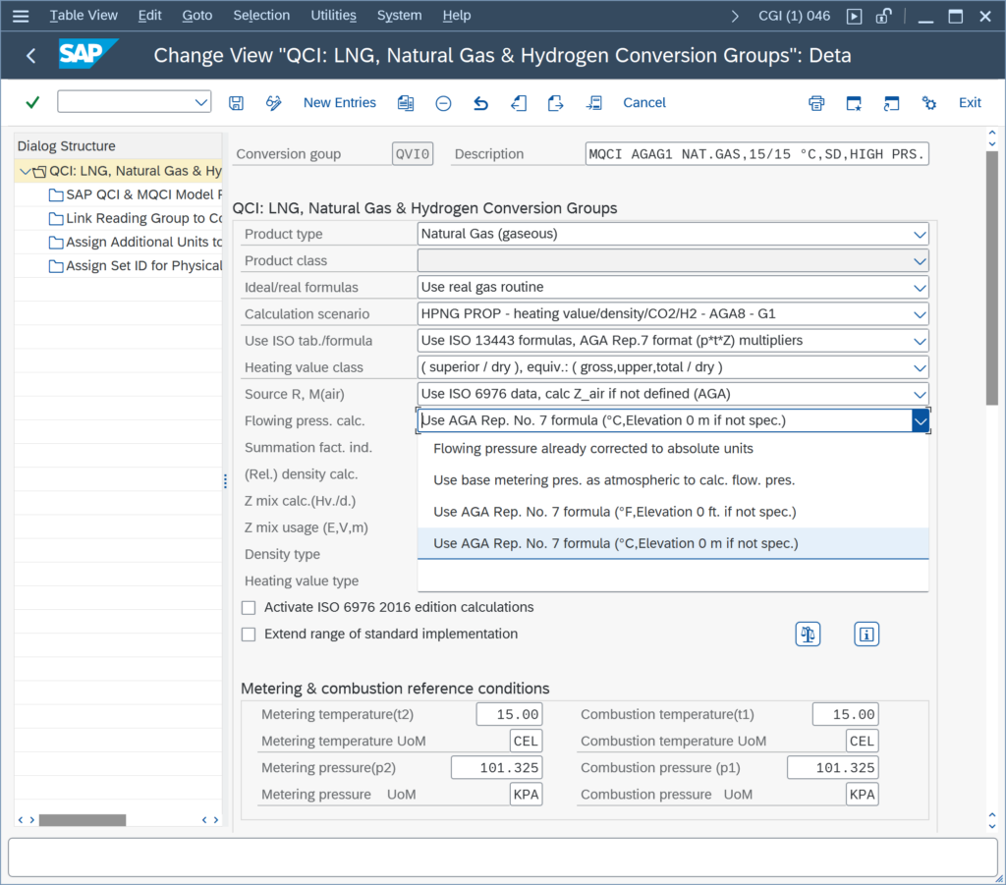This screenshot has width=1006, height=885.
Task: Open Assign Additional Units folder node
Action: pyautogui.click(x=136, y=242)
